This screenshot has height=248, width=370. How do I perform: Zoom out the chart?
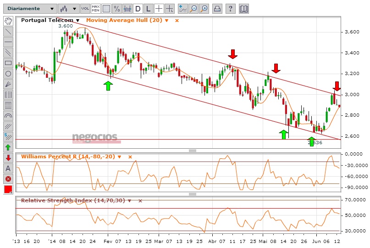193,9
